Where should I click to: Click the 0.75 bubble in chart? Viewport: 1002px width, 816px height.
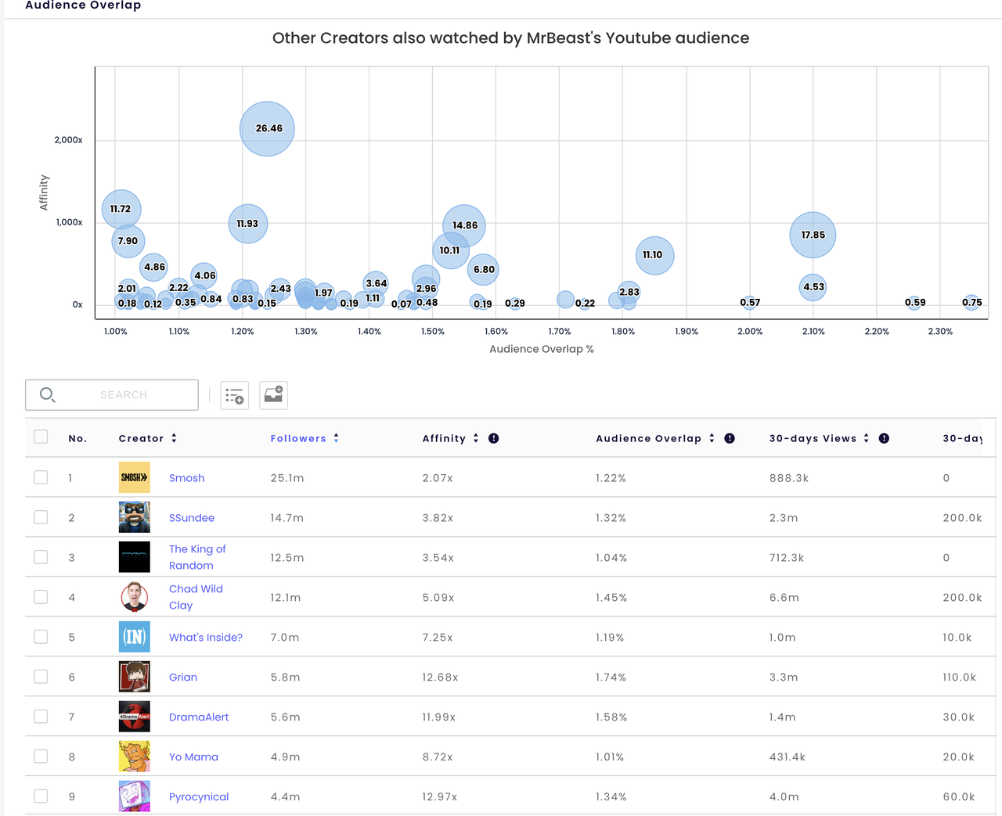[971, 303]
